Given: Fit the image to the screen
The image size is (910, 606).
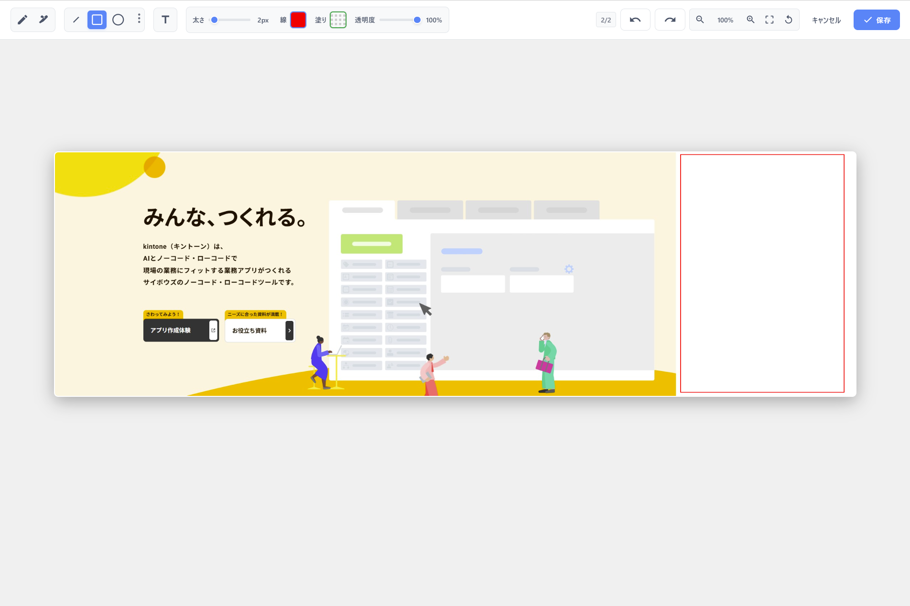Looking at the screenshot, I should [769, 20].
